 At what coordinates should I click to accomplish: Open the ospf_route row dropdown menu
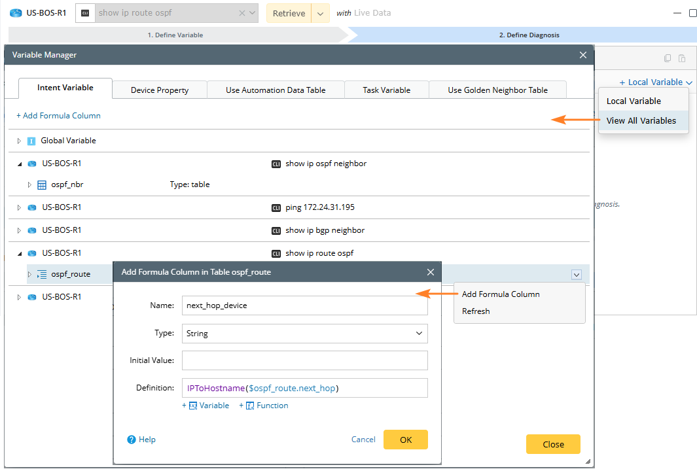[576, 275]
